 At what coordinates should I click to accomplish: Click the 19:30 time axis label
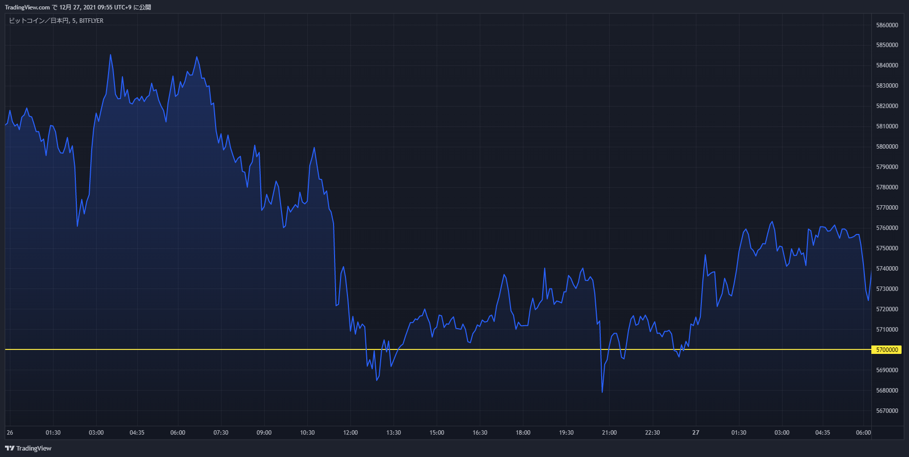click(566, 433)
